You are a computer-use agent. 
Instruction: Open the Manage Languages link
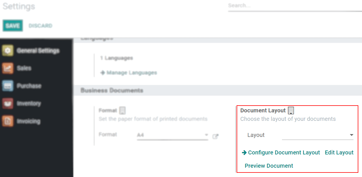click(132, 73)
